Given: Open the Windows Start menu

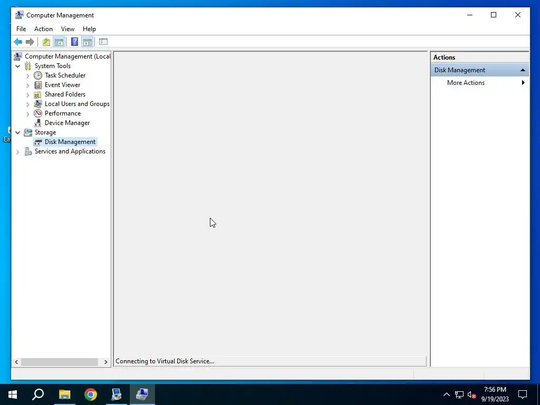Looking at the screenshot, I should click(x=13, y=394).
